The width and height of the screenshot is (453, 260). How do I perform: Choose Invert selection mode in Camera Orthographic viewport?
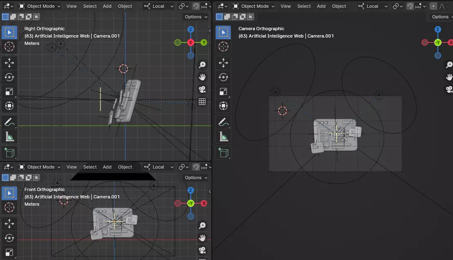pyautogui.click(x=243, y=17)
